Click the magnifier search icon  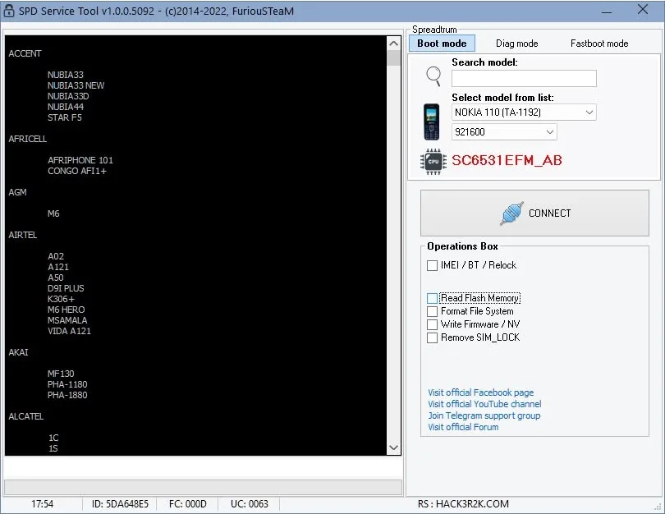433,76
